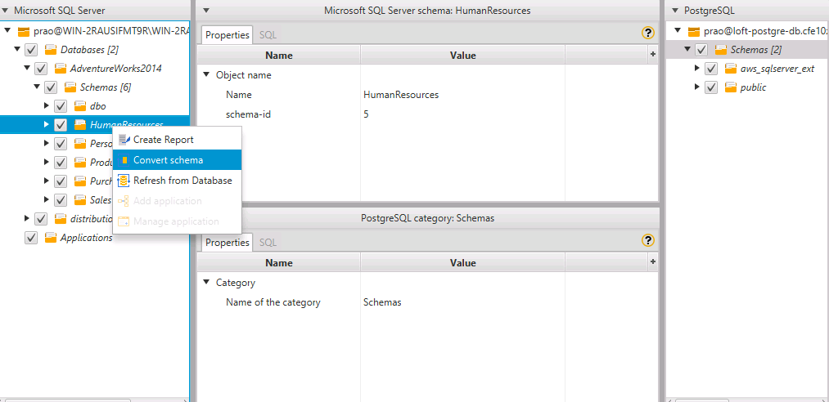This screenshot has width=829, height=402.
Task: Select the HumanResources value cell
Action: point(462,95)
